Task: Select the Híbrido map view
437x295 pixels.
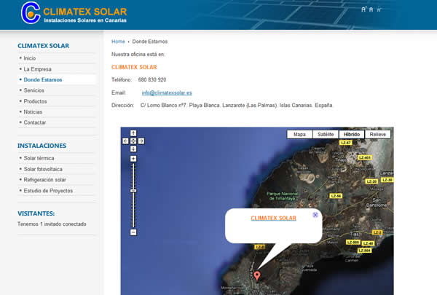Action: [x=352, y=135]
